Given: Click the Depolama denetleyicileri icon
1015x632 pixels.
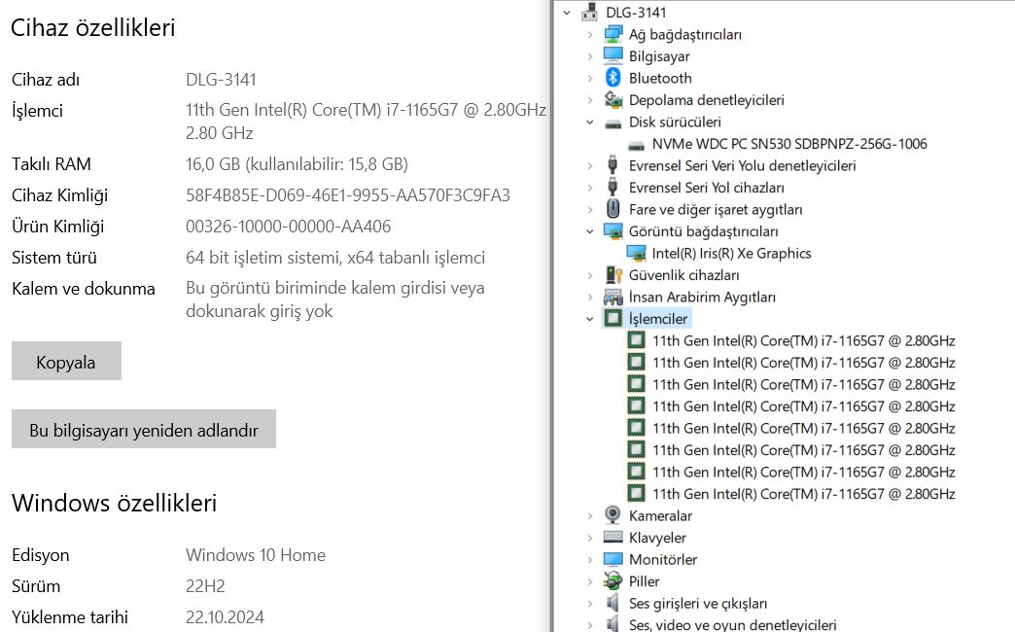Looking at the screenshot, I should tap(613, 100).
